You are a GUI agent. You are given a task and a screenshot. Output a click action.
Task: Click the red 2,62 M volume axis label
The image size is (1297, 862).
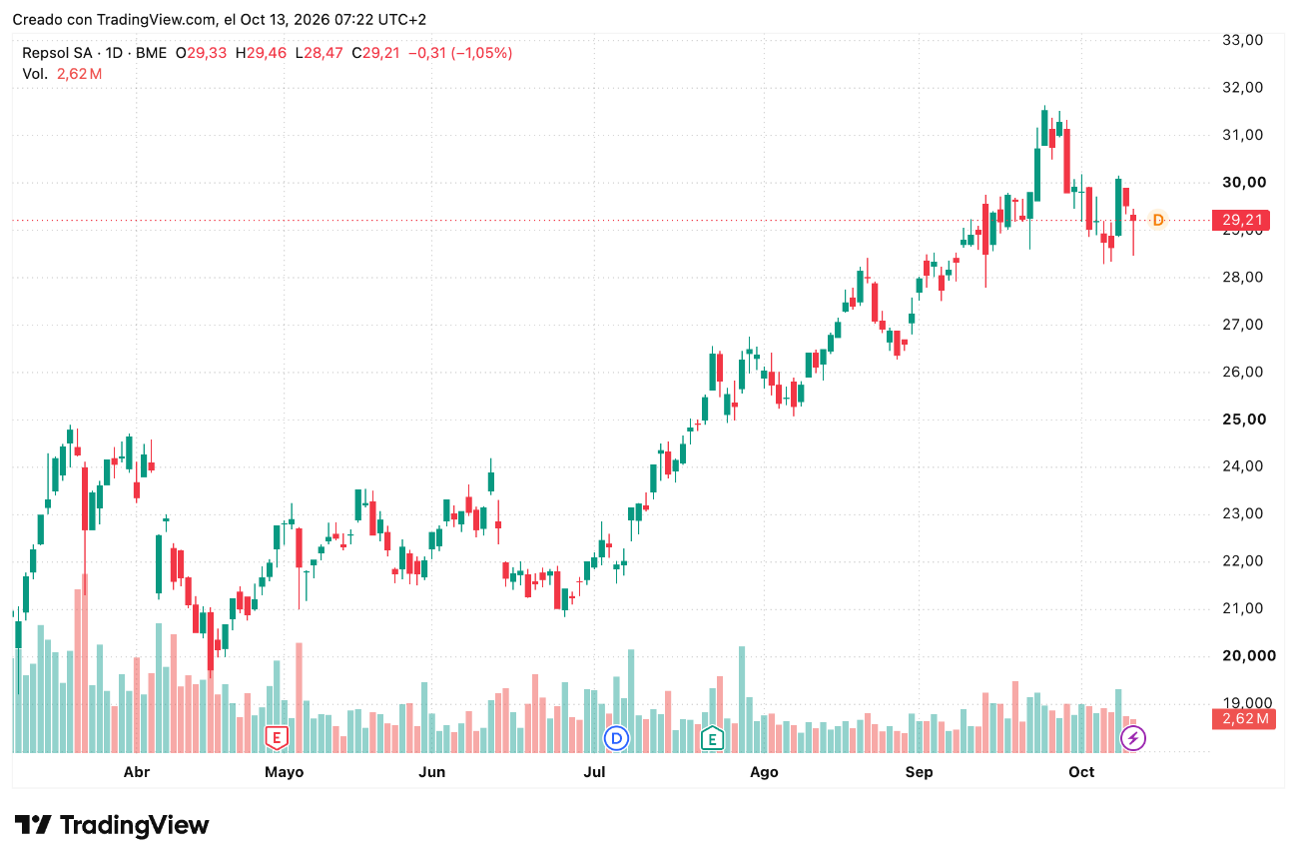(1243, 718)
